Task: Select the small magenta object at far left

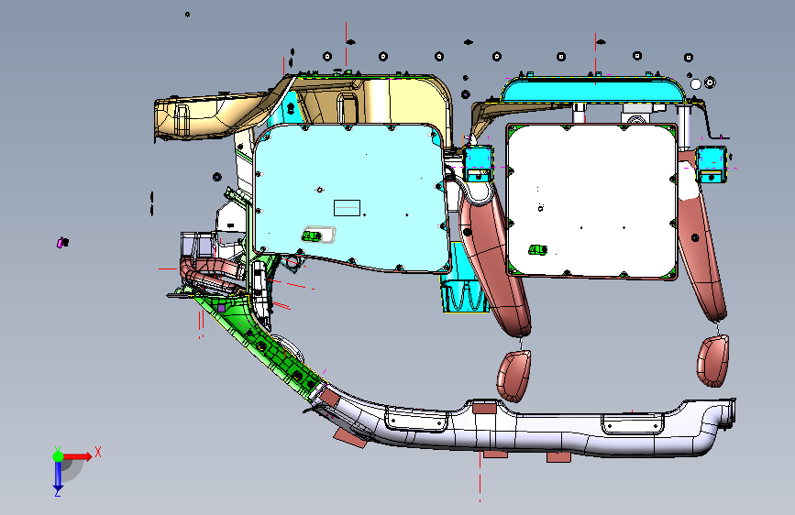Action: [x=62, y=243]
